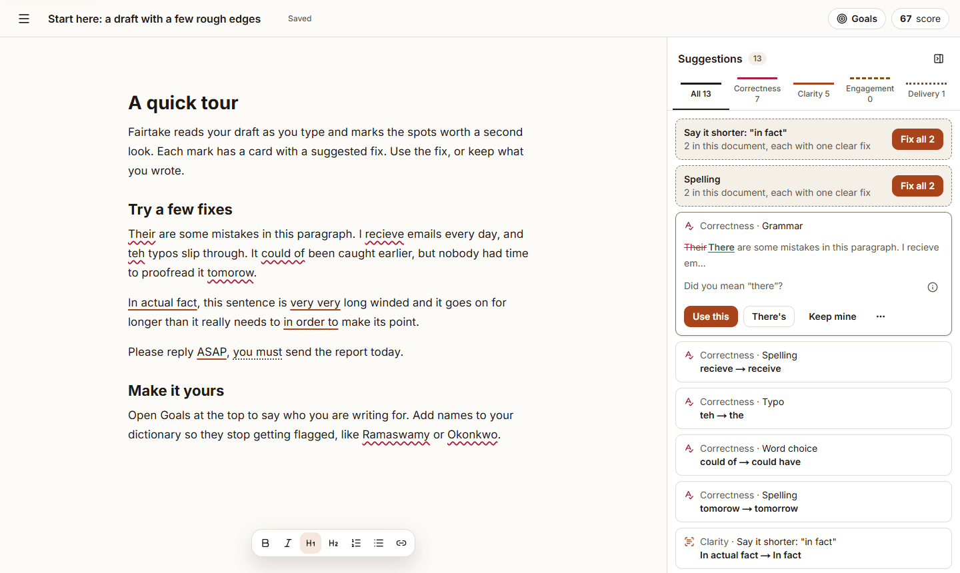Show the info icon for the grammar suggestion
Viewport: 960px width, 573px height.
pyautogui.click(x=933, y=287)
